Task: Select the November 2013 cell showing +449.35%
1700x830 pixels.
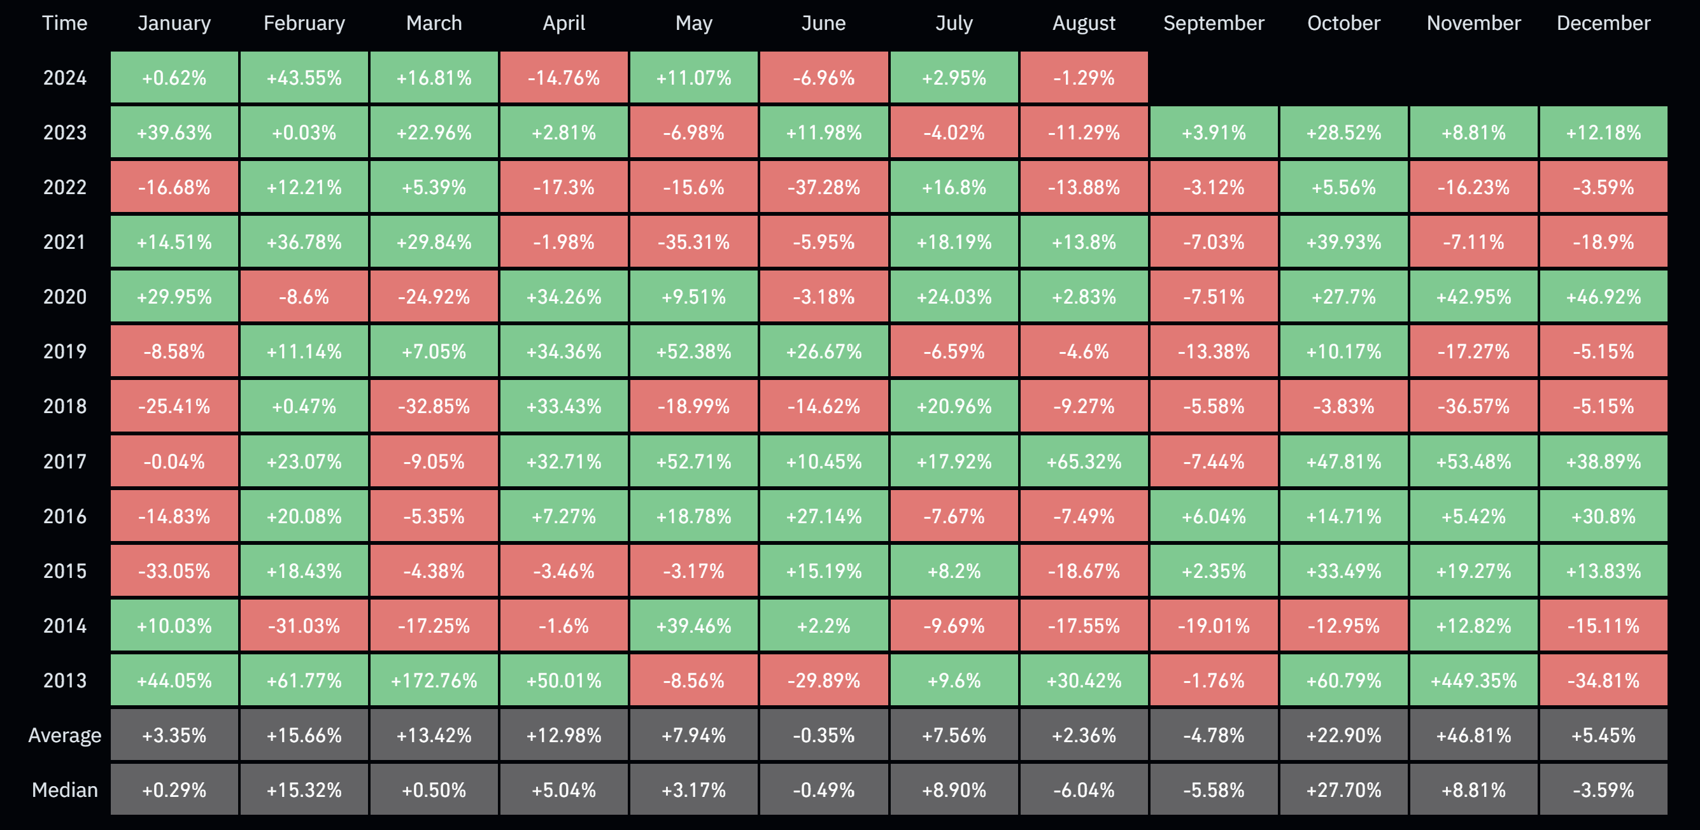Action: coord(1473,680)
